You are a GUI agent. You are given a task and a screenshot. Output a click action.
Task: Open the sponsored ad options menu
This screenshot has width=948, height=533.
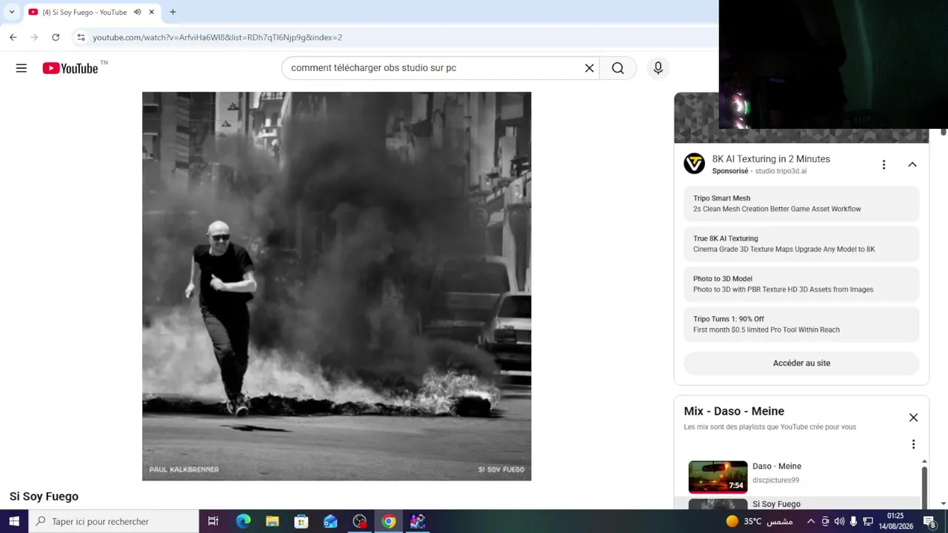pyautogui.click(x=884, y=164)
